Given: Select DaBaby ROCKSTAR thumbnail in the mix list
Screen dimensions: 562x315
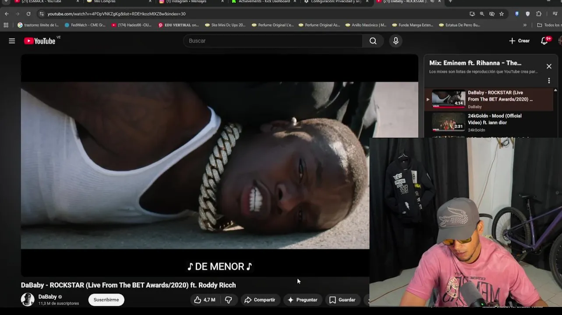Looking at the screenshot, I should 449,99.
